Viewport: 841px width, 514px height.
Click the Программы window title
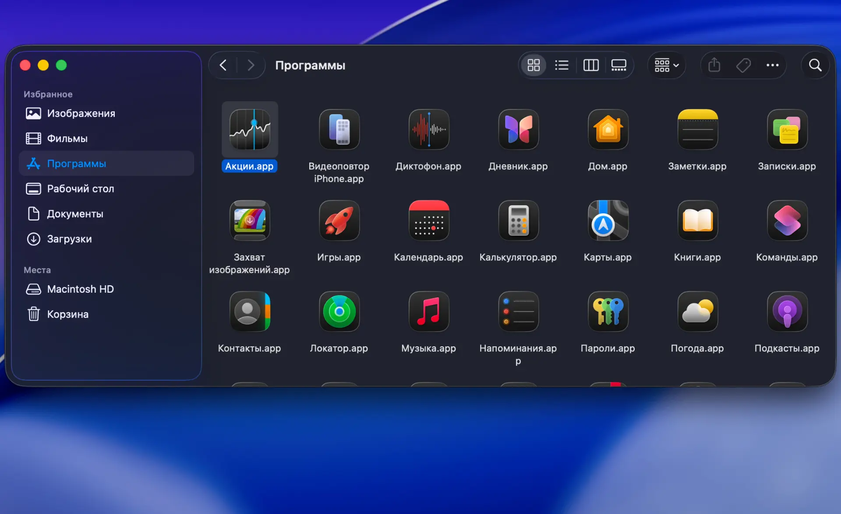click(310, 65)
